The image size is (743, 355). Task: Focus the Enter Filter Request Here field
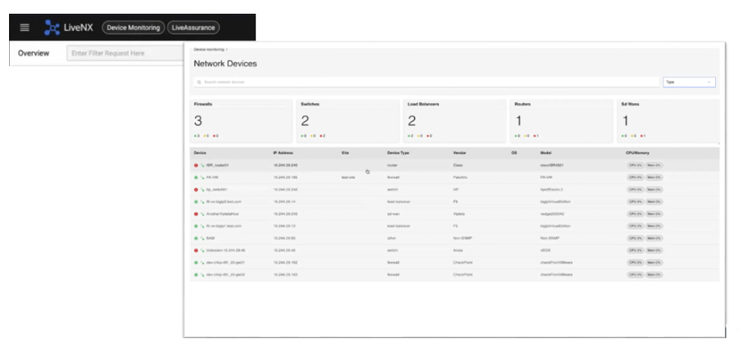pyautogui.click(x=125, y=53)
